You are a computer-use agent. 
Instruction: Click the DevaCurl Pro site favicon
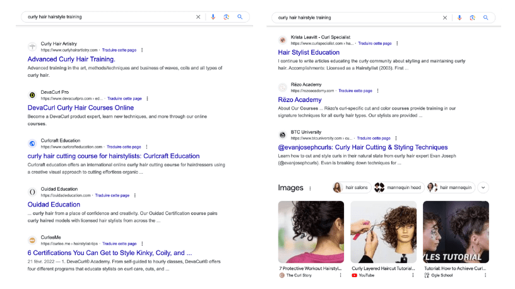pyautogui.click(x=32, y=95)
